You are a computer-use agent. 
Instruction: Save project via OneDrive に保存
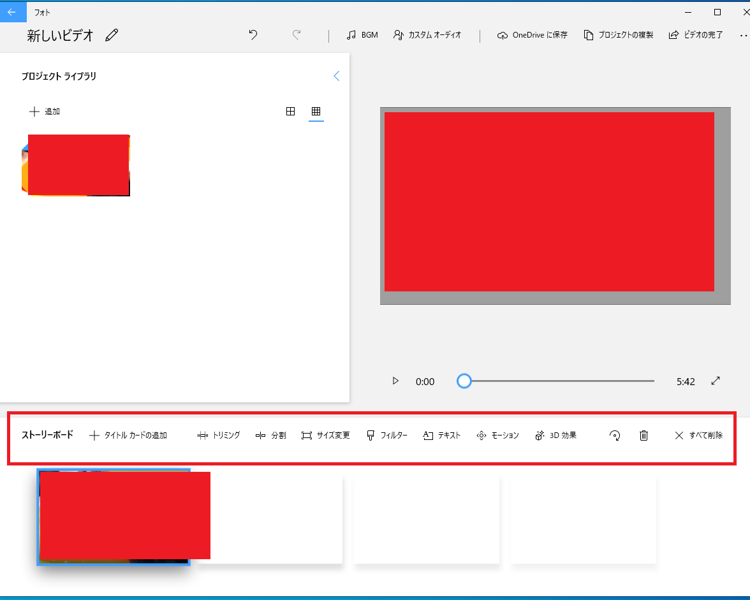pyautogui.click(x=533, y=35)
